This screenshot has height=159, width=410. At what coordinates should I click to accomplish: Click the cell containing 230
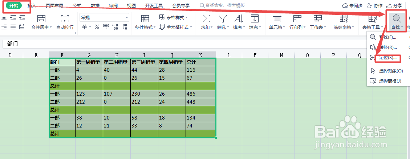click(144, 94)
